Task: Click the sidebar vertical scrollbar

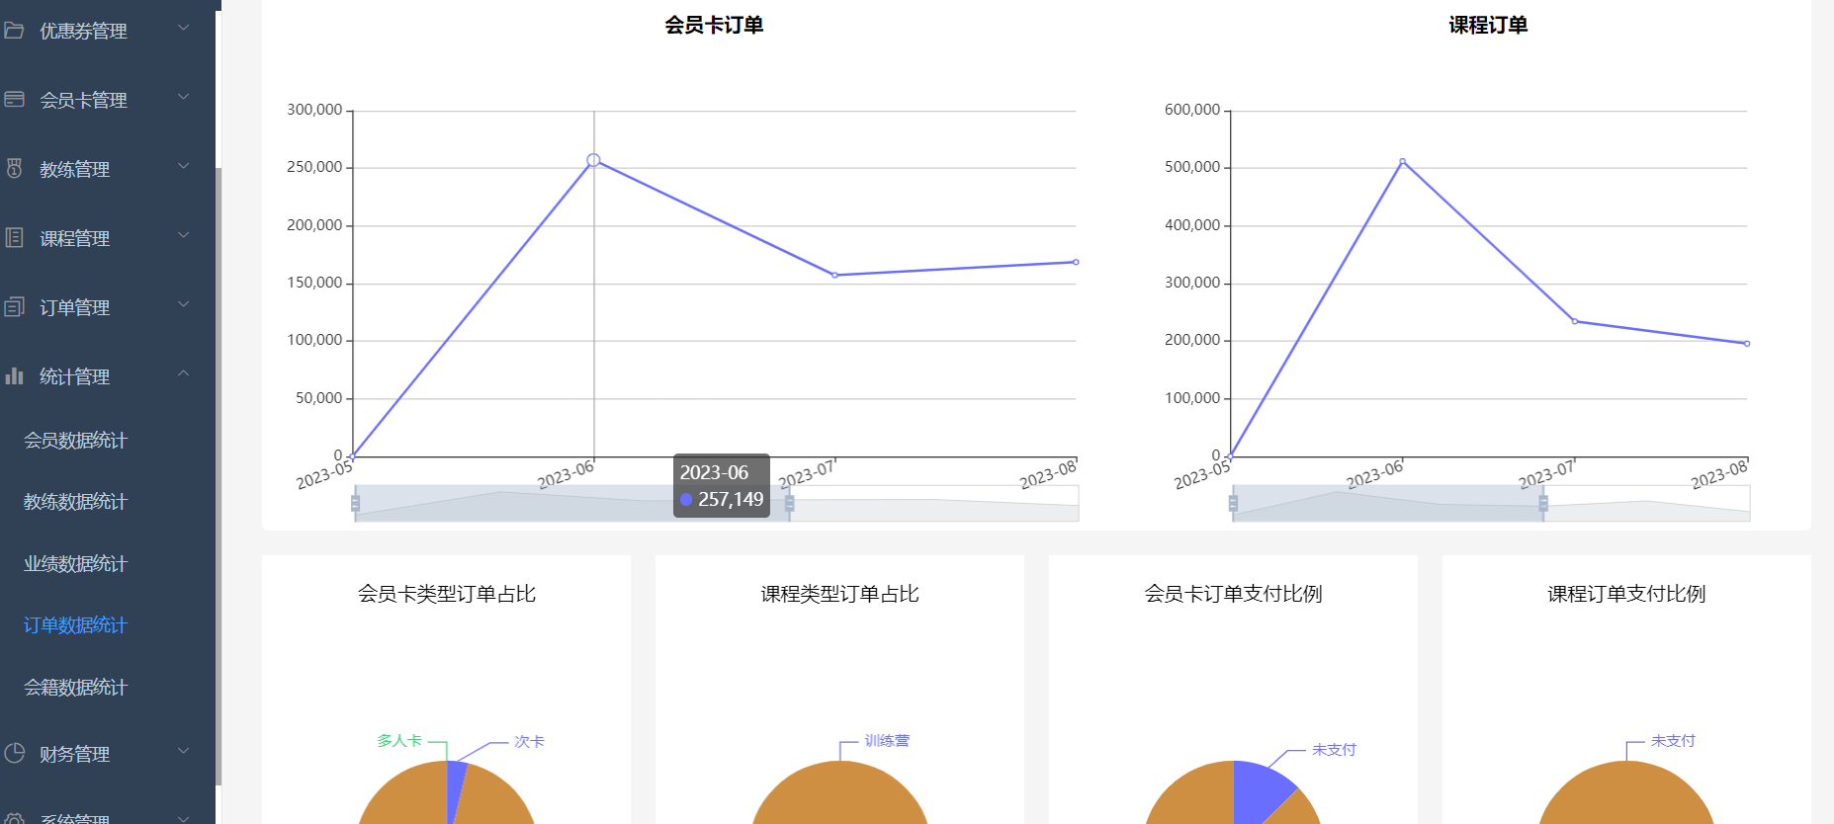Action: (x=218, y=474)
